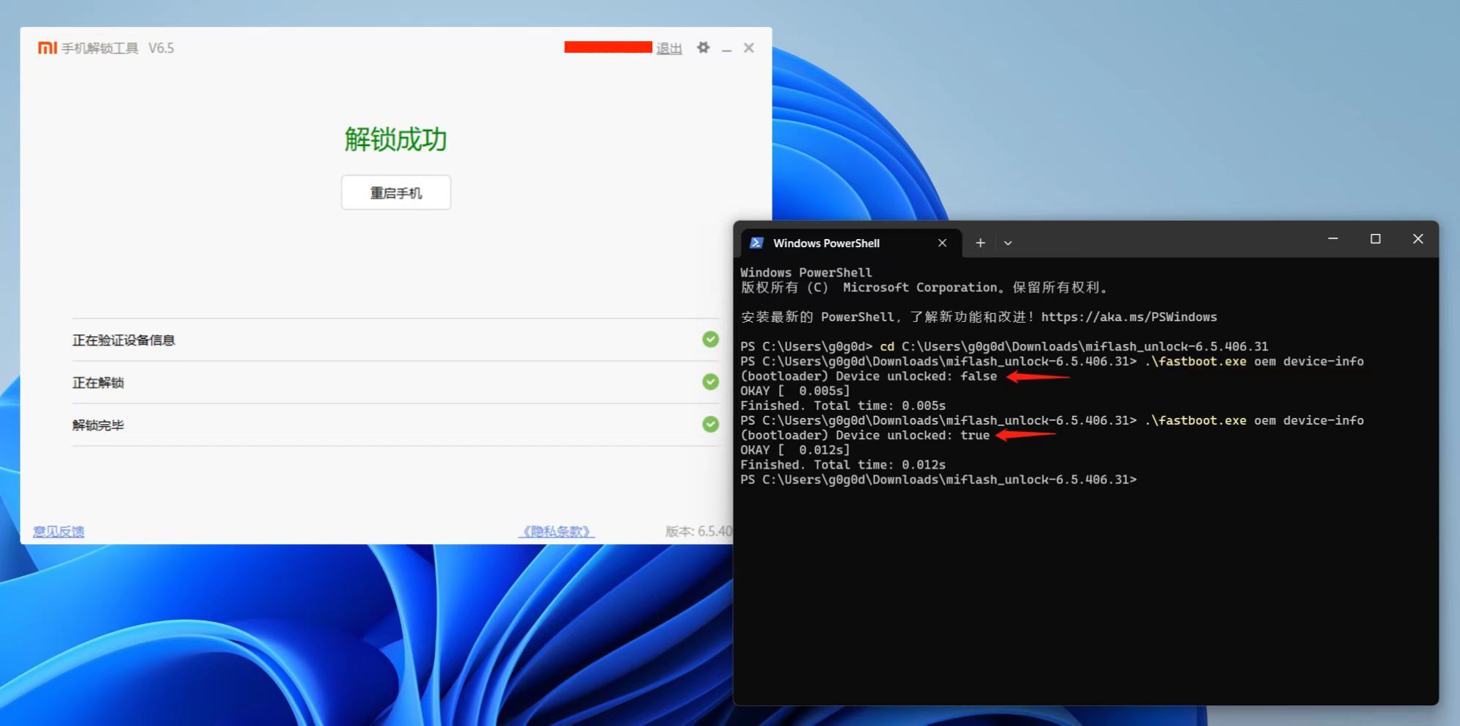Expand the terminal profile dropdown arrow

tap(1008, 243)
